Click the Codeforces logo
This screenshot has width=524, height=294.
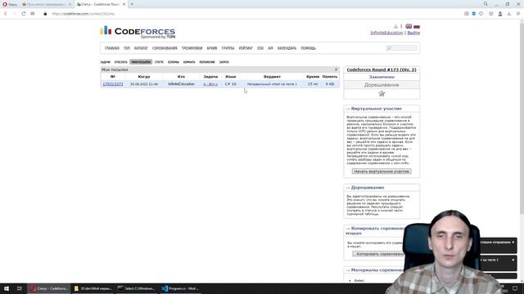point(138,32)
